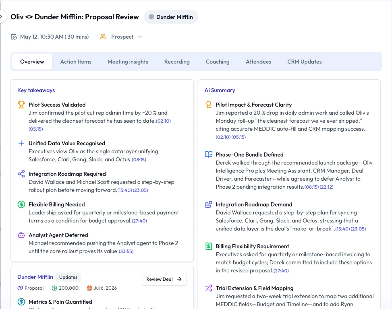Click the 200,000 deal amount
392x309 pixels.
[68, 288]
